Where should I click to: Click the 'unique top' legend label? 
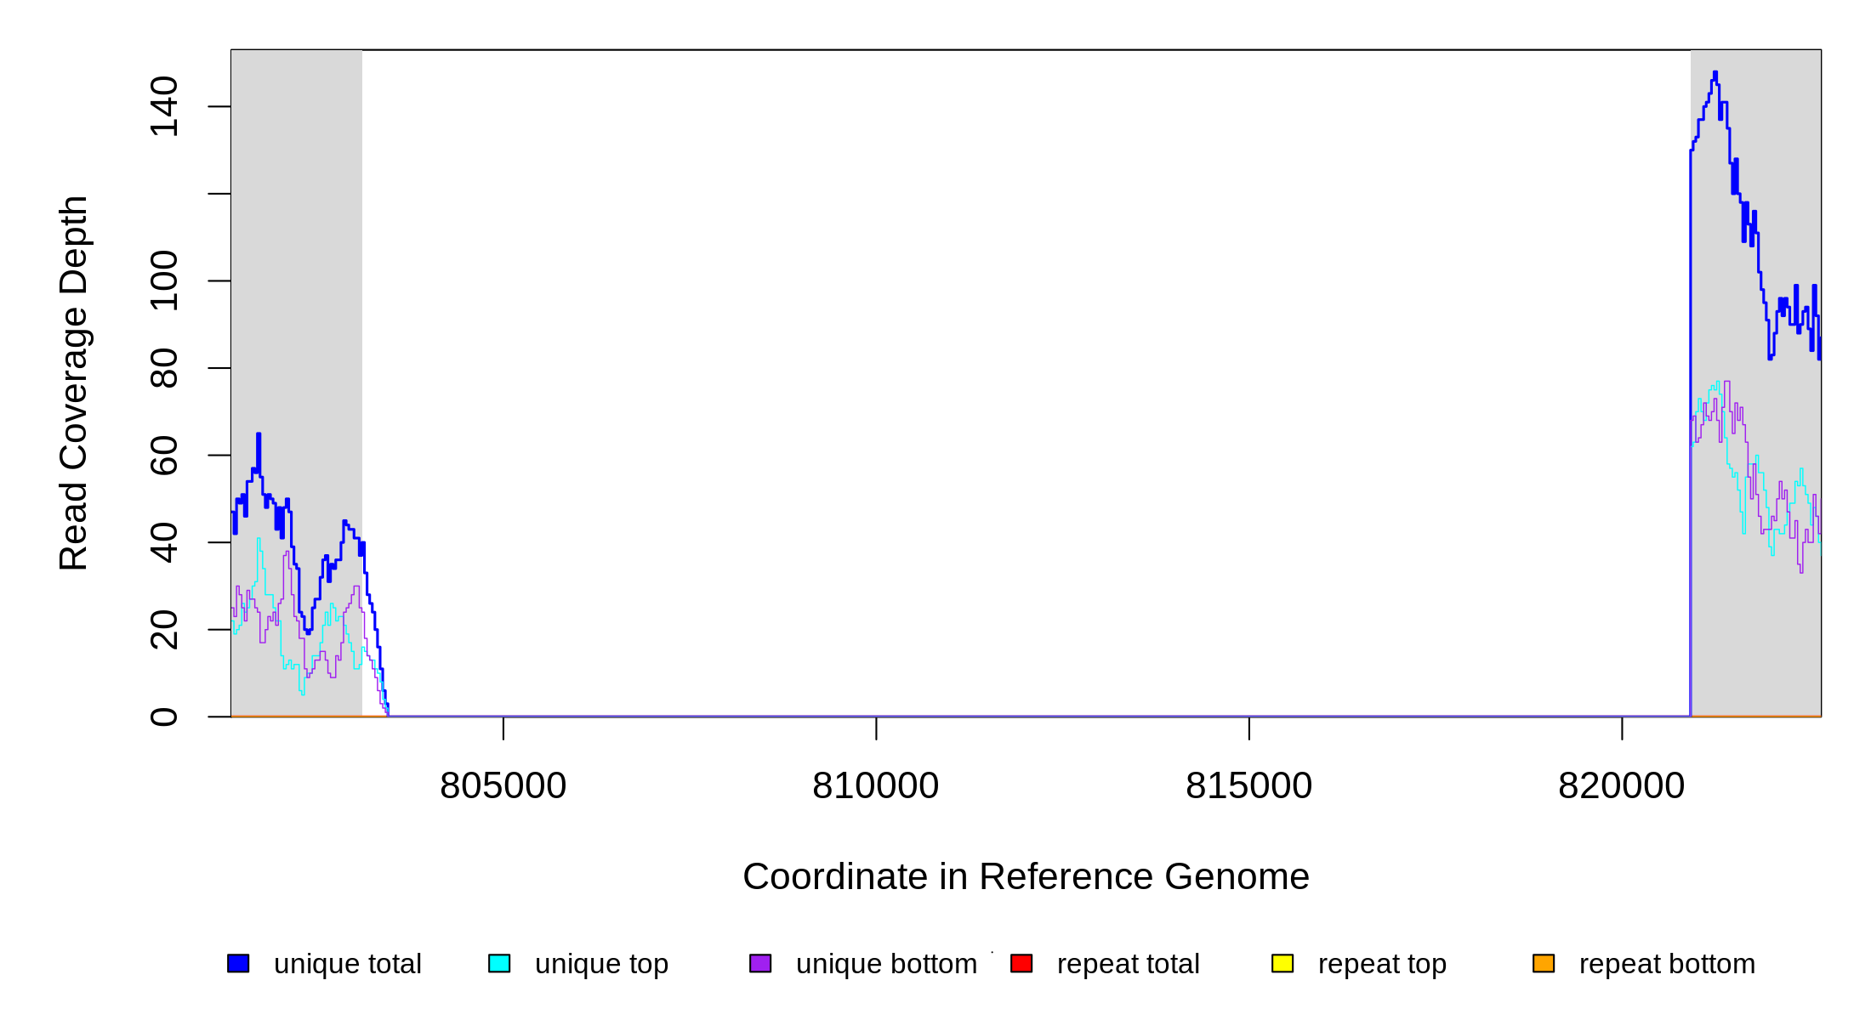601,964
